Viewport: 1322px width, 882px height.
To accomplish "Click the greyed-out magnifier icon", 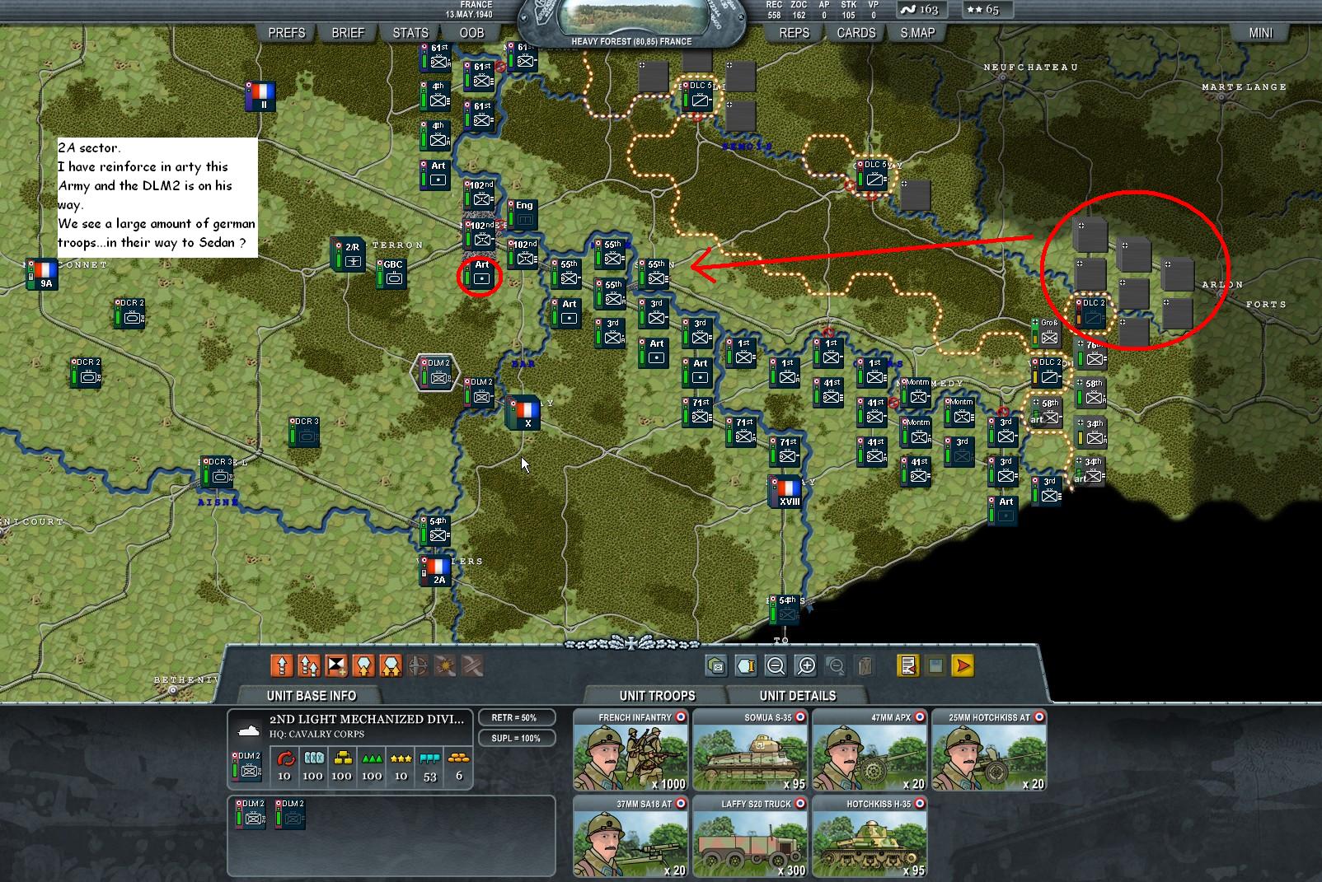I will pos(835,665).
